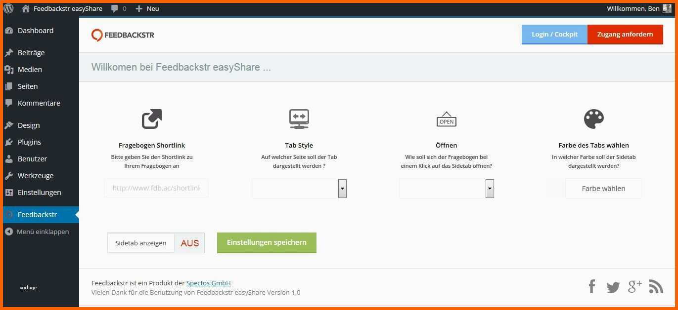Click the plus icon next to Neu
This screenshot has height=310, width=678.
coord(139,8)
